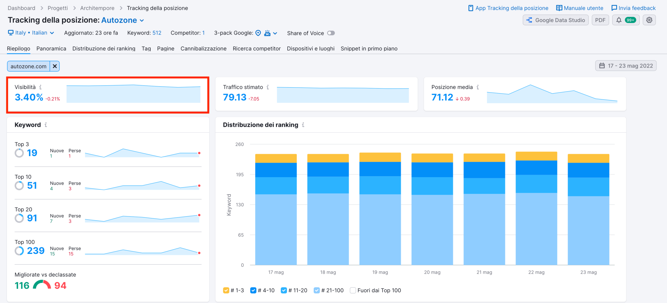Open the Ricerca competitor tab
This screenshot has width=667, height=303.
click(257, 48)
